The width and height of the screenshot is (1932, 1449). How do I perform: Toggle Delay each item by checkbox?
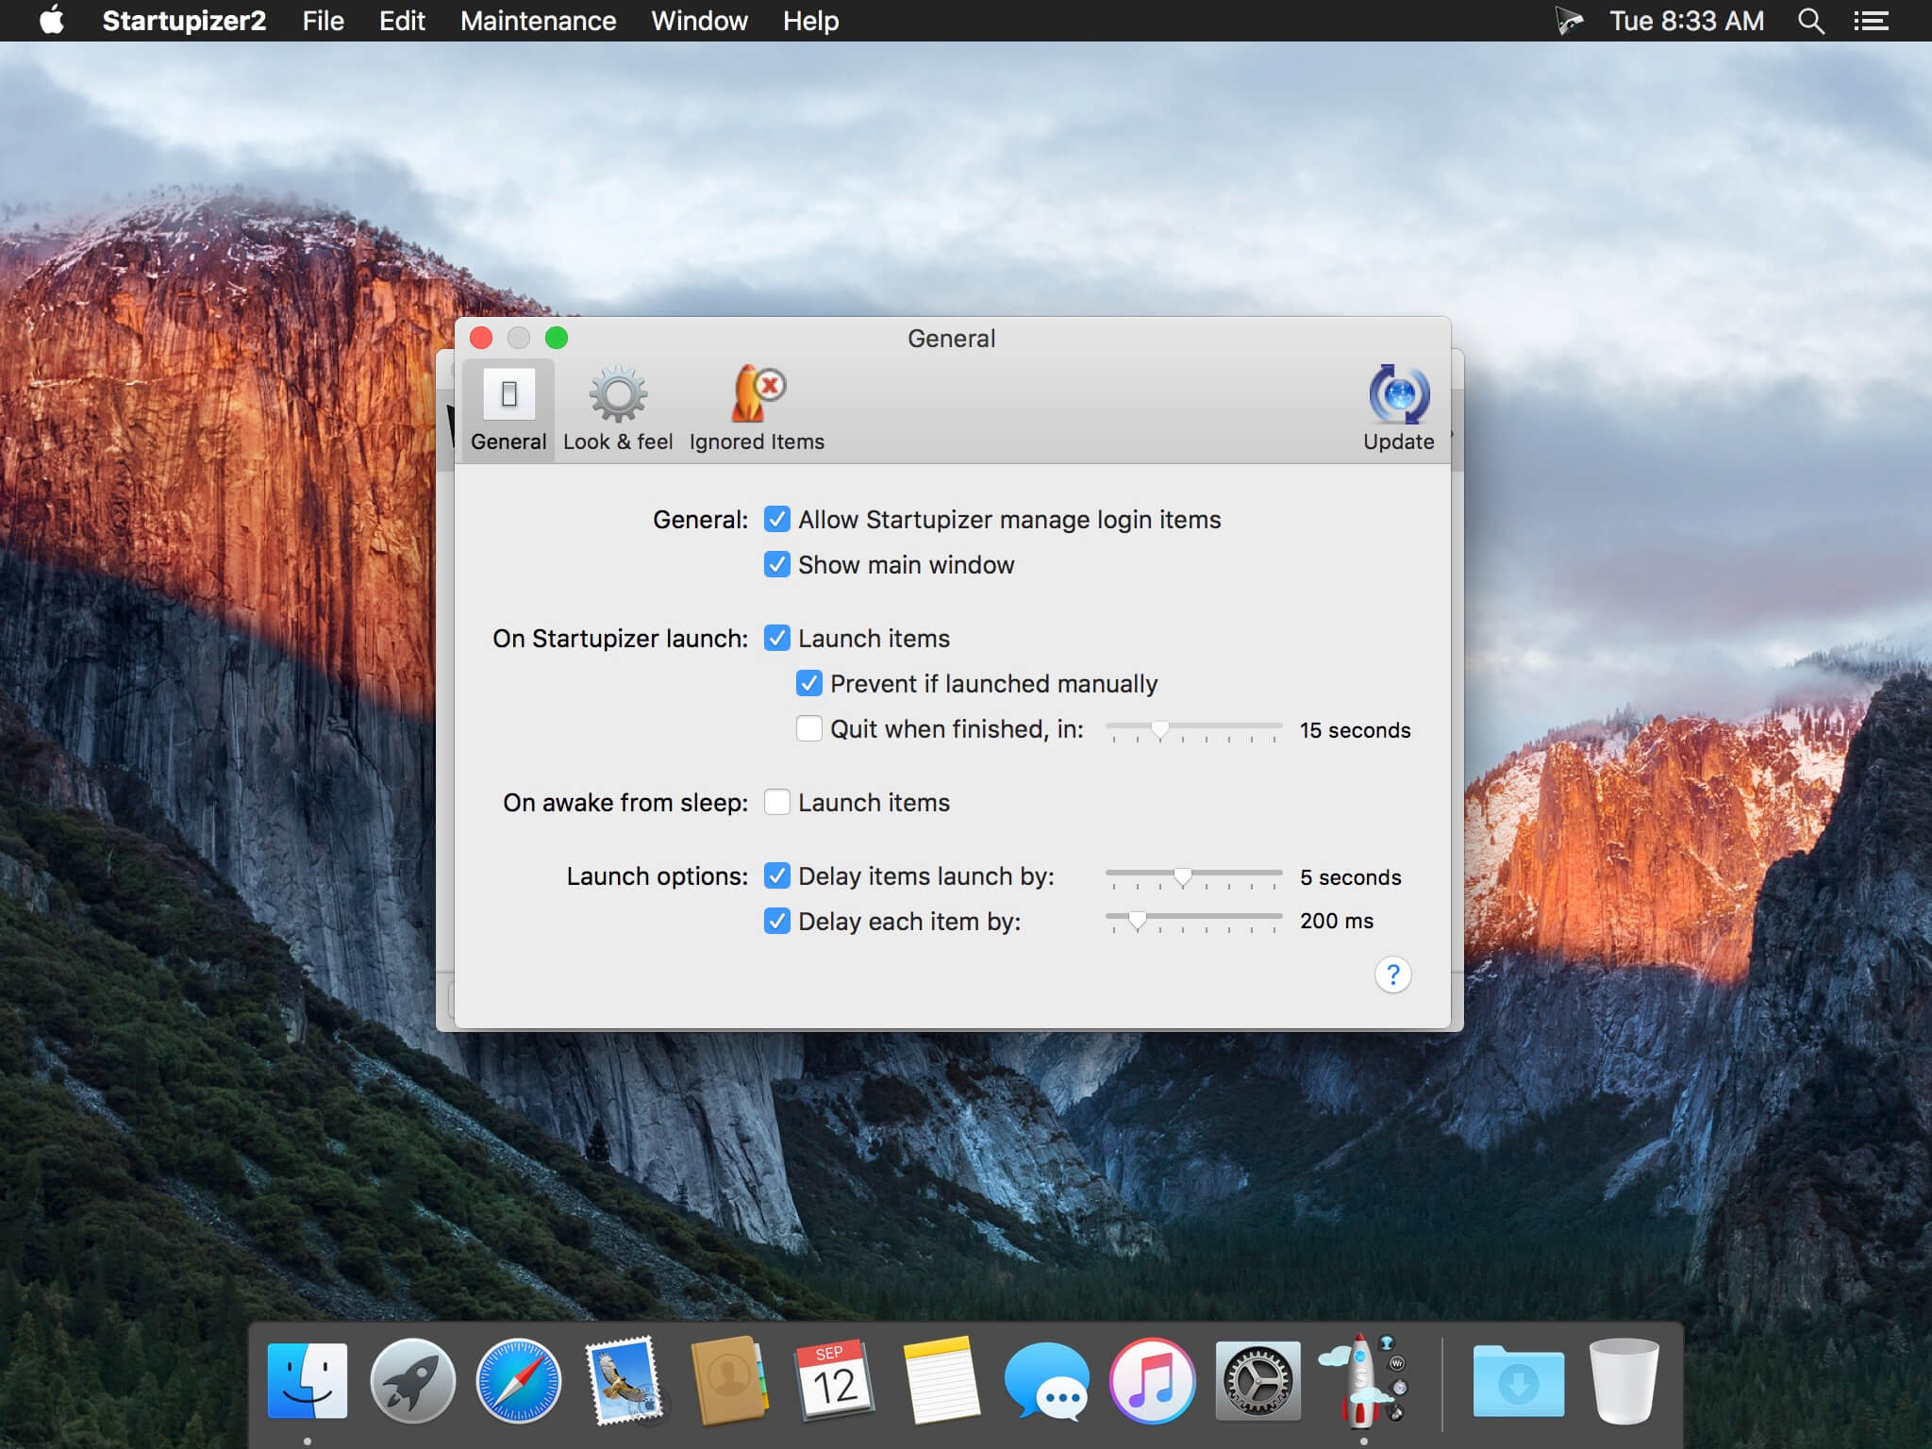pos(776,921)
